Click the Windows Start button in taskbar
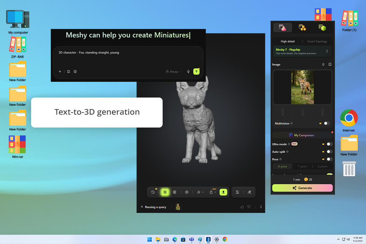366x244 pixels. coord(150,239)
